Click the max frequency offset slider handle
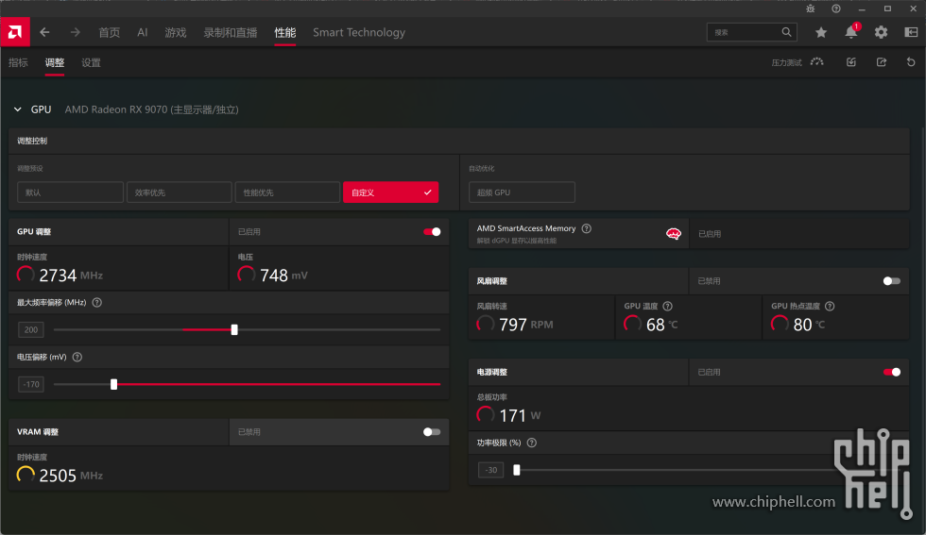The width and height of the screenshot is (926, 535). coord(234,329)
